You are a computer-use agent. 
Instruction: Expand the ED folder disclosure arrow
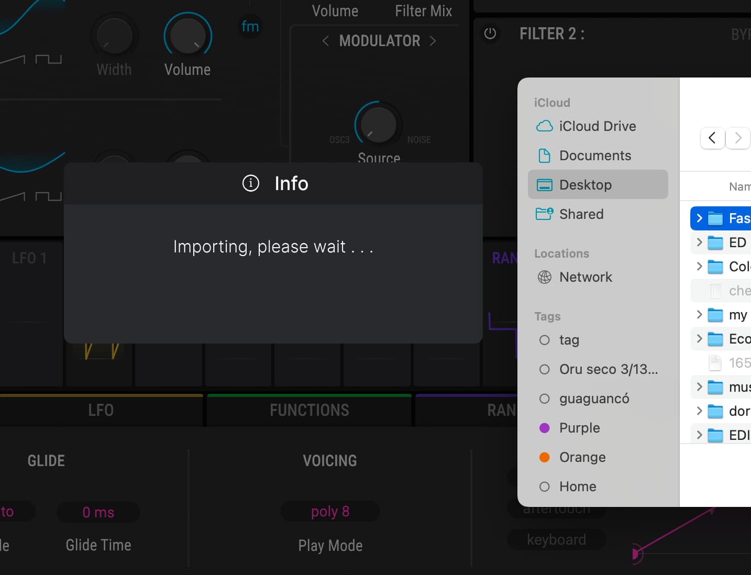[x=699, y=242]
